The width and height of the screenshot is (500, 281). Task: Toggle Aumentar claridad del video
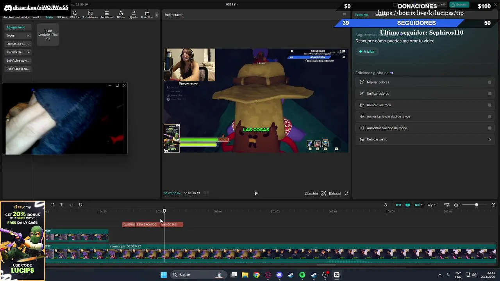pyautogui.click(x=490, y=128)
